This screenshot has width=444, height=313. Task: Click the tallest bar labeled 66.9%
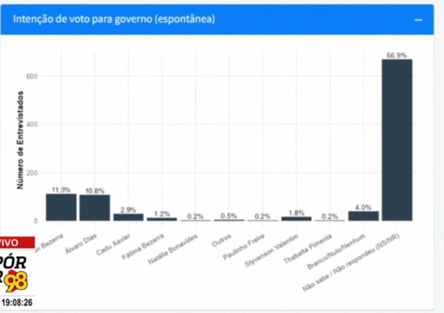click(x=397, y=140)
